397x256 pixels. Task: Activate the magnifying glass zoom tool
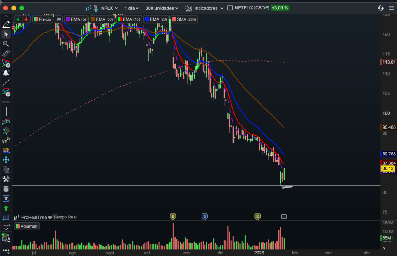[6, 44]
